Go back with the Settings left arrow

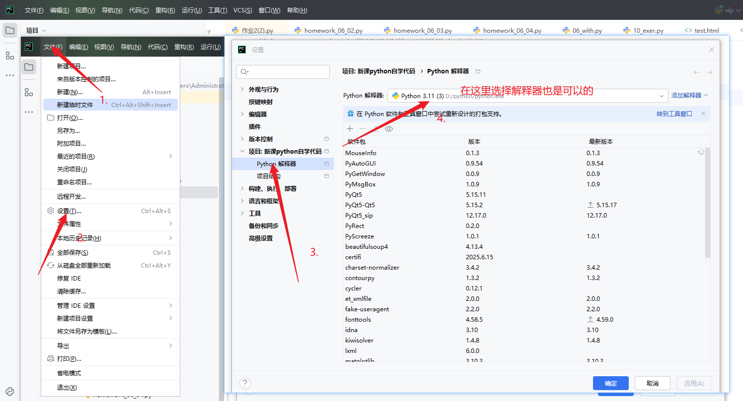coord(697,72)
